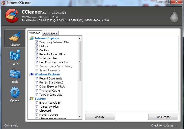
Task: Toggle the History checkbox
Action: click(x=37, y=46)
